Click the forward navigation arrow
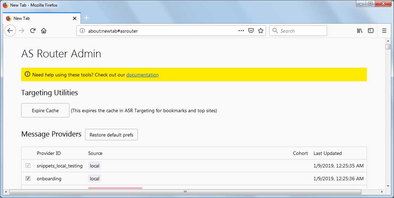 pos(22,31)
